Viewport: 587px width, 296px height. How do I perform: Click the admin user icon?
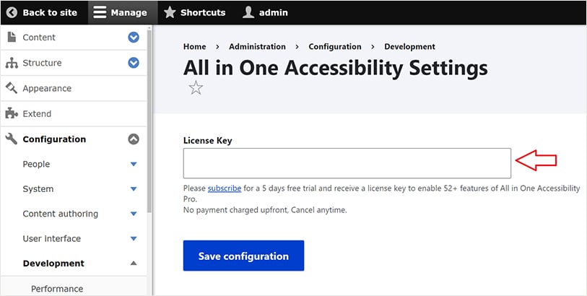(x=248, y=12)
